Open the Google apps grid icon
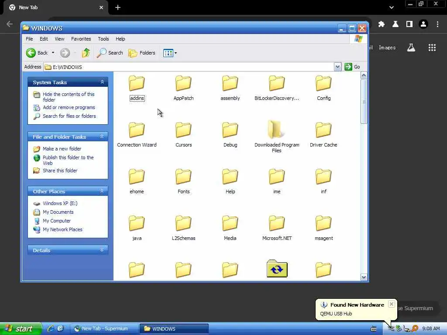Image resolution: width=447 pixels, height=335 pixels. 432,48
